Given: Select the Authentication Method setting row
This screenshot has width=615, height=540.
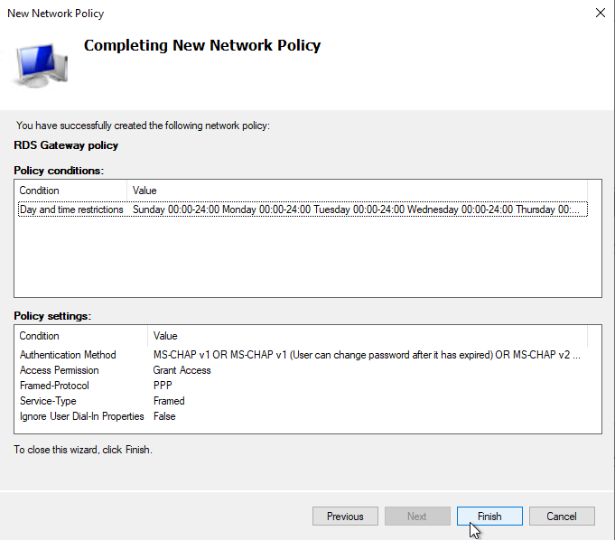Looking at the screenshot, I should click(68, 355).
